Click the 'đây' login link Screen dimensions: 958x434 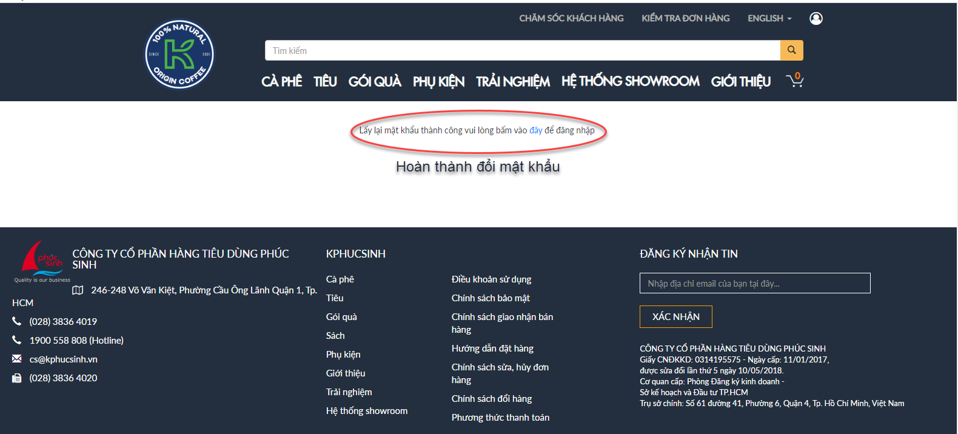(x=535, y=130)
